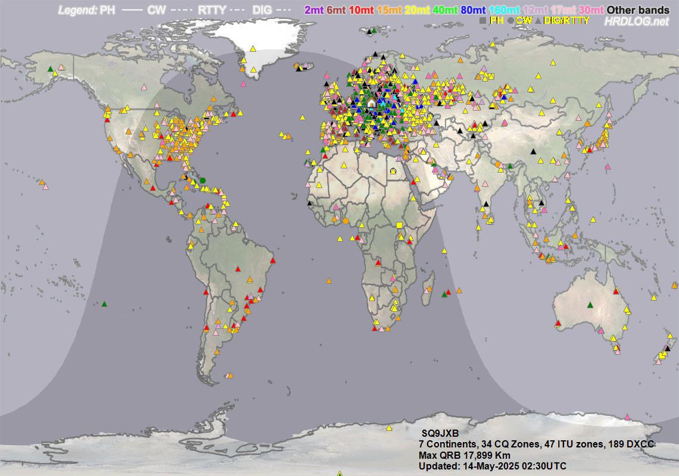Click the gray circle CW legend icon
The width and height of the screenshot is (679, 476).
pos(510,21)
